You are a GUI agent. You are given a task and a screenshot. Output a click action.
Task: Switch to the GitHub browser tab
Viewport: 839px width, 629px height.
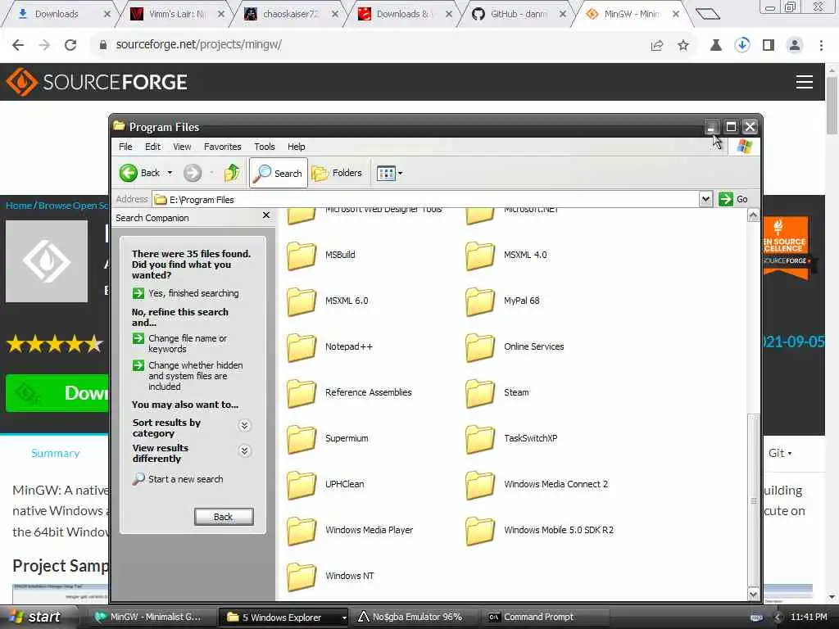click(x=519, y=14)
